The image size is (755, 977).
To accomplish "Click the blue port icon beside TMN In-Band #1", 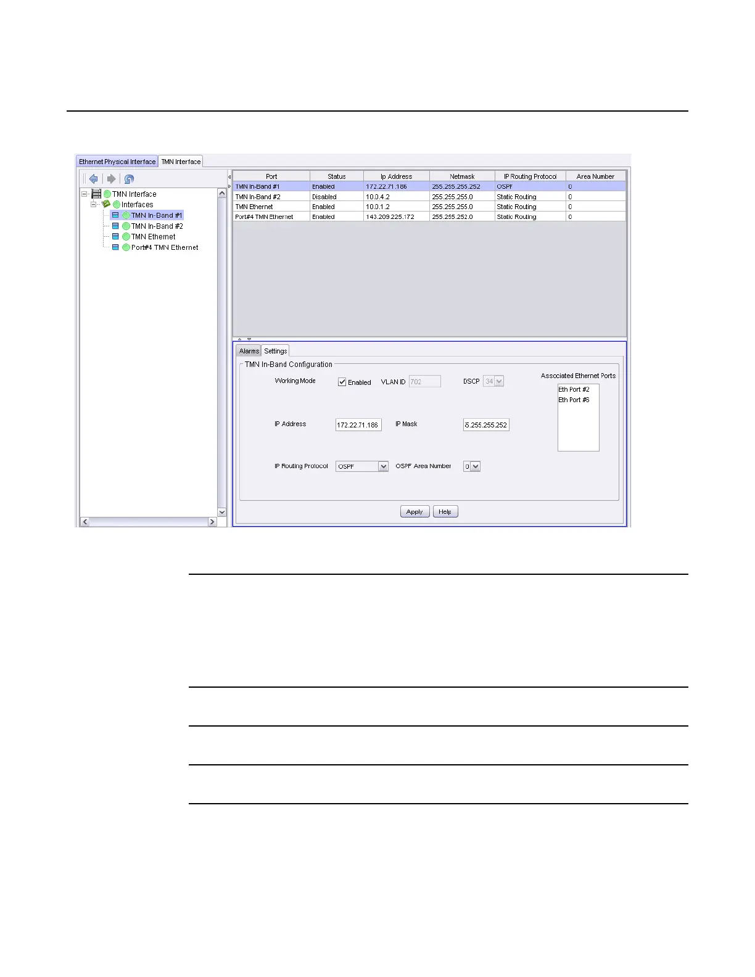I will pos(115,215).
